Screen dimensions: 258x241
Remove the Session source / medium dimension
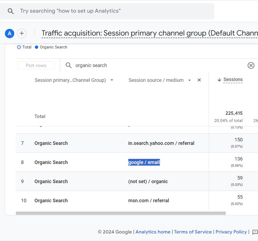199,80
